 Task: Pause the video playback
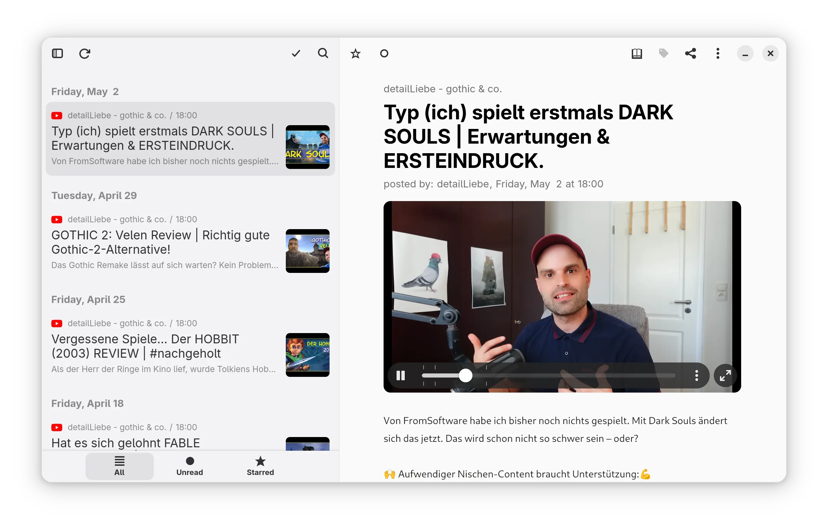point(401,375)
